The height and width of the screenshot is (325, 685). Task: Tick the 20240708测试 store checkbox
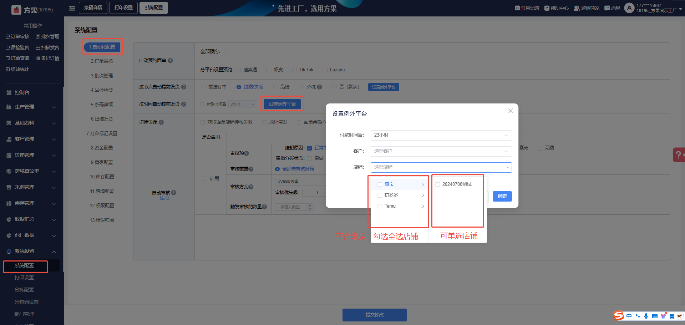pyautogui.click(x=437, y=184)
